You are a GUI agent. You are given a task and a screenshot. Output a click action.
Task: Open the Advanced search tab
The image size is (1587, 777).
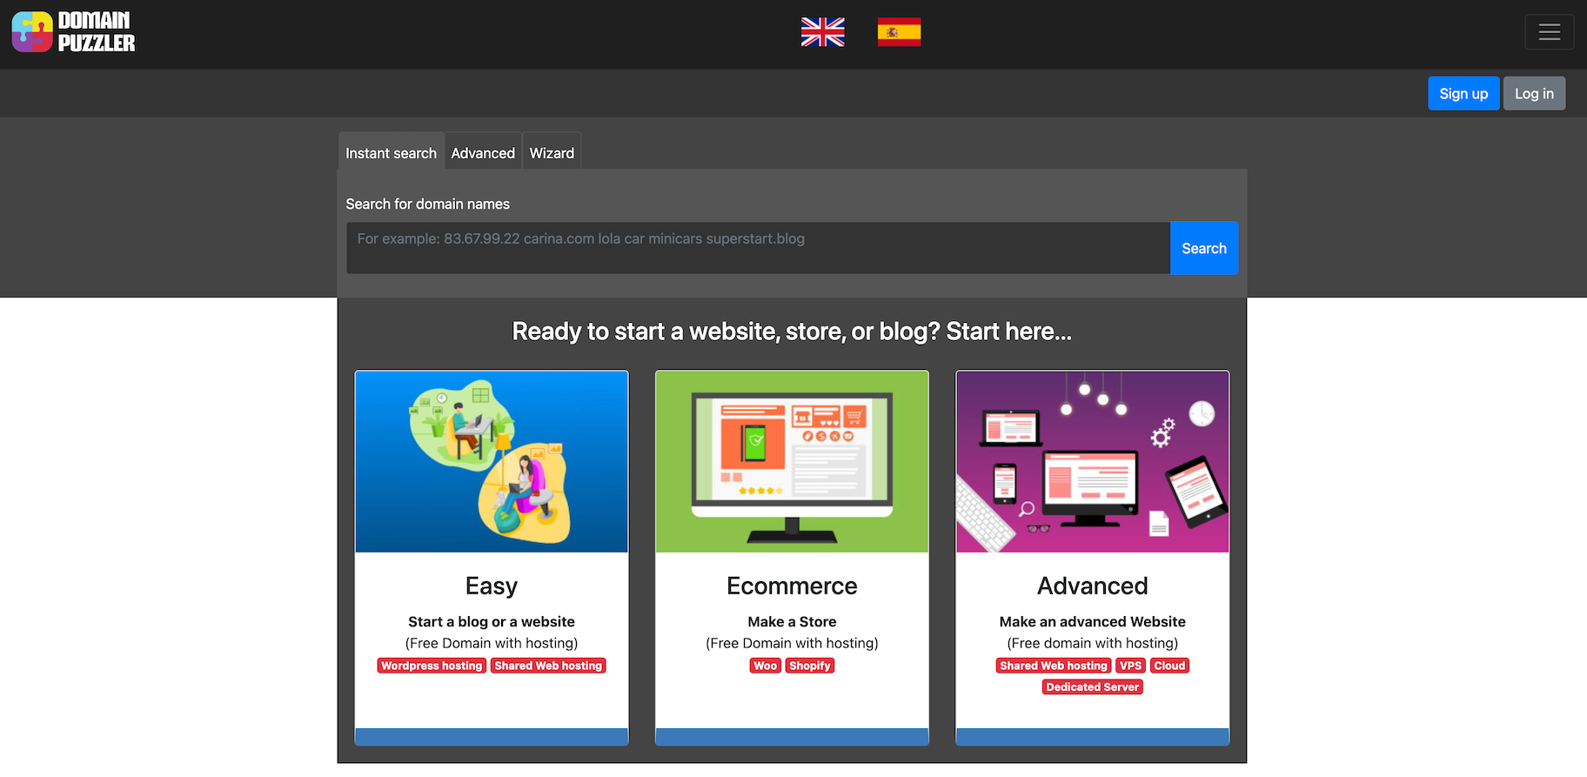tap(483, 153)
